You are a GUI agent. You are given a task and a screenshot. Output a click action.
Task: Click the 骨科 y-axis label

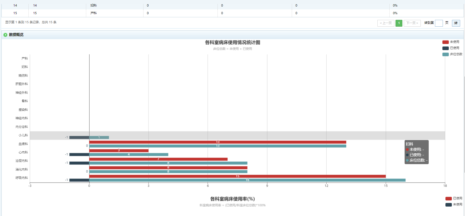(25, 101)
